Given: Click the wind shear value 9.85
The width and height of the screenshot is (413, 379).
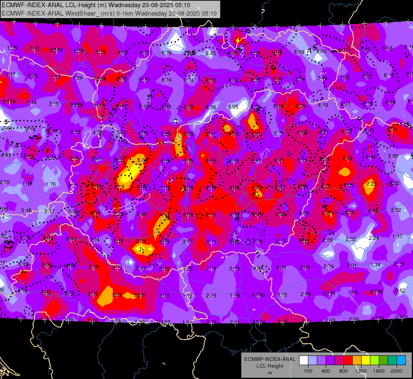Looking at the screenshot, I should pyautogui.click(x=211, y=53).
